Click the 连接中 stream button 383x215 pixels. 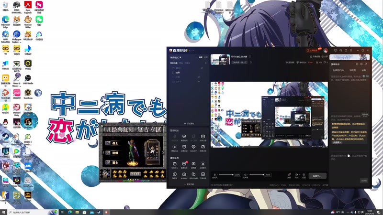pyautogui.click(x=317, y=176)
